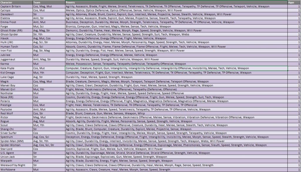The image size is (301, 172).
Task: Click the Team column header
Action: click(x=49, y=2)
